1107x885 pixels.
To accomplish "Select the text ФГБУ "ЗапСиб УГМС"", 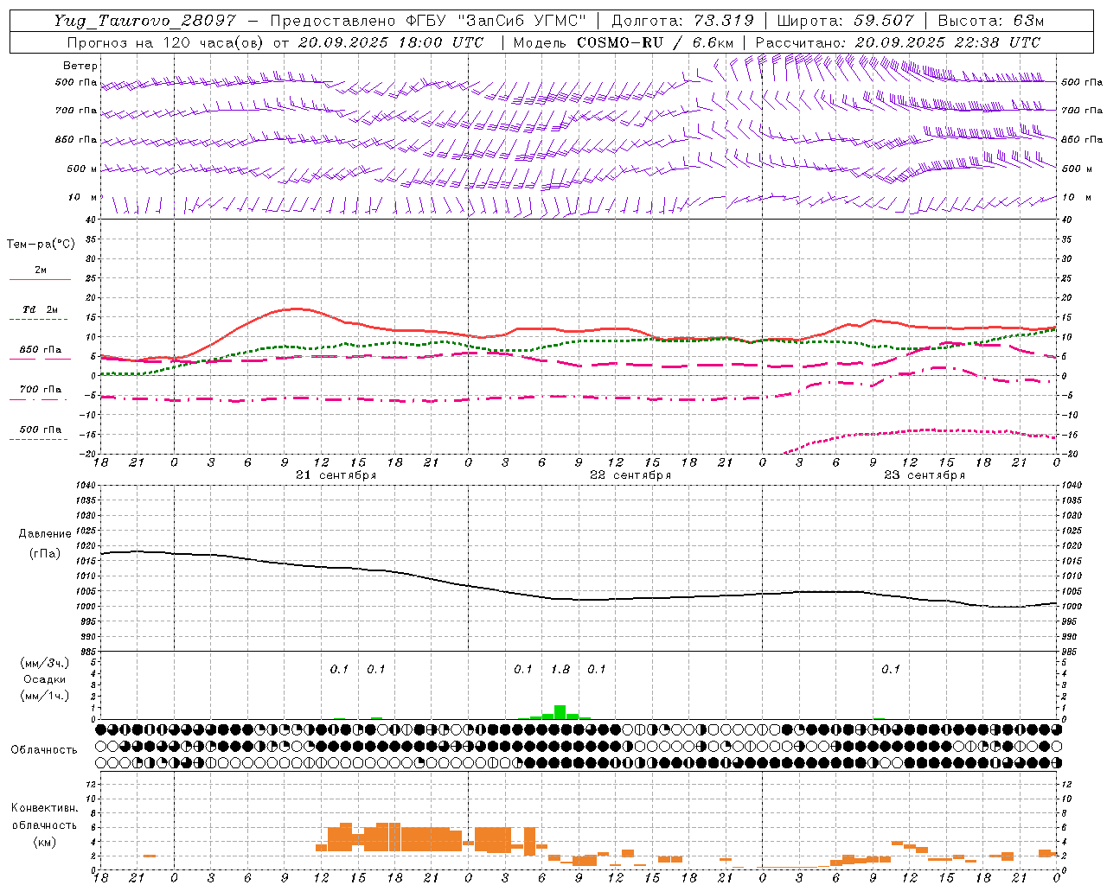I will tap(496, 21).
